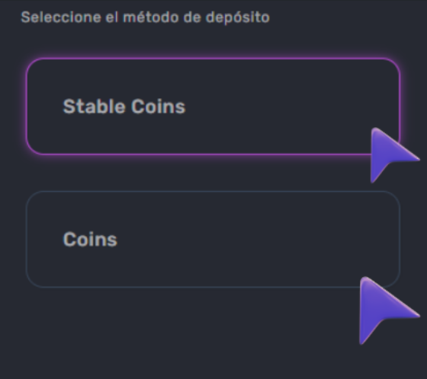Tap the arrow icon overlapping Stable Coins border
Image resolution: width=427 pixels, height=379 pixels.
pos(395,155)
